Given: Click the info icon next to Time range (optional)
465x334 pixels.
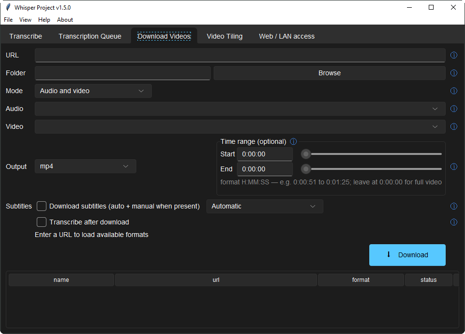Looking at the screenshot, I should 293,141.
